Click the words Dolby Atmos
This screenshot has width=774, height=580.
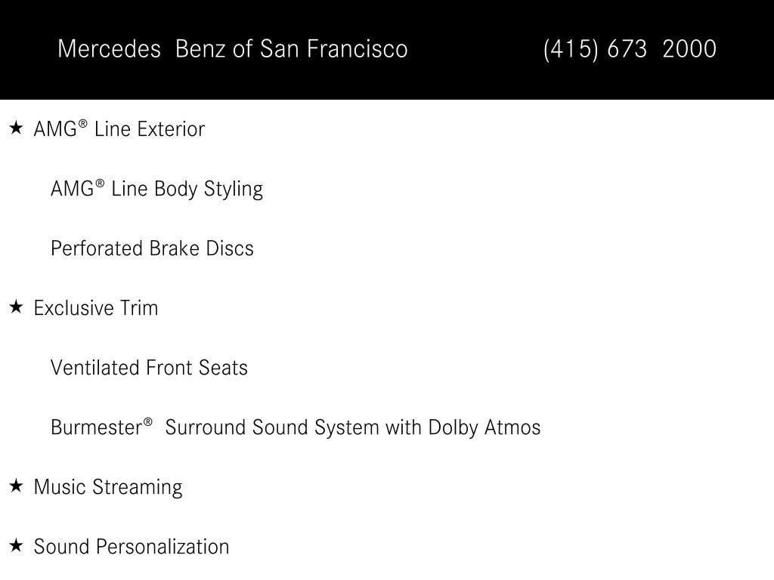[485, 427]
